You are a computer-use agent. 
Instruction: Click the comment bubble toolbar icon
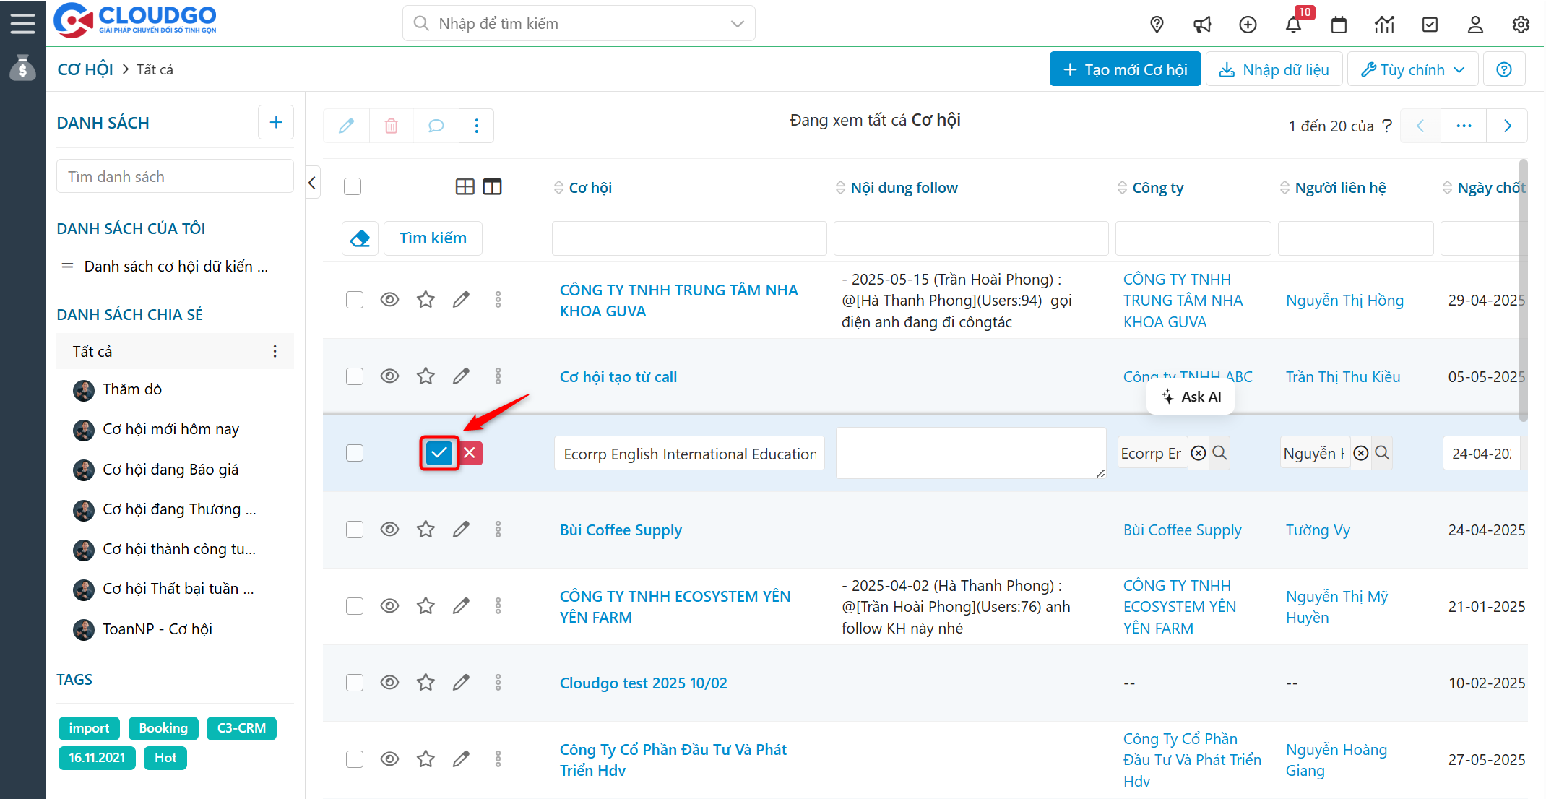pos(436,126)
